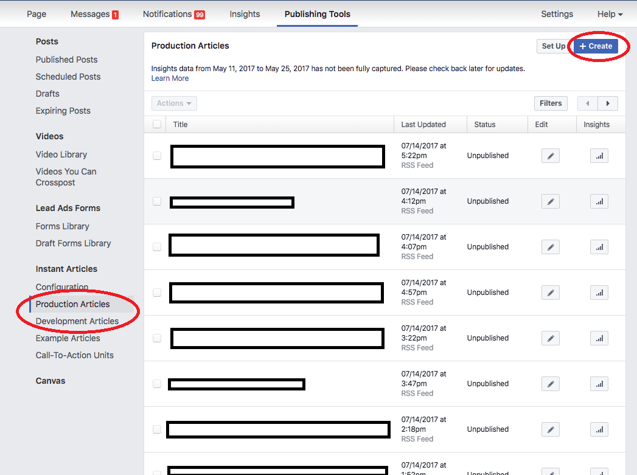The image size is (637, 475).
Task: Go to the previous page arrow
Action: point(588,103)
